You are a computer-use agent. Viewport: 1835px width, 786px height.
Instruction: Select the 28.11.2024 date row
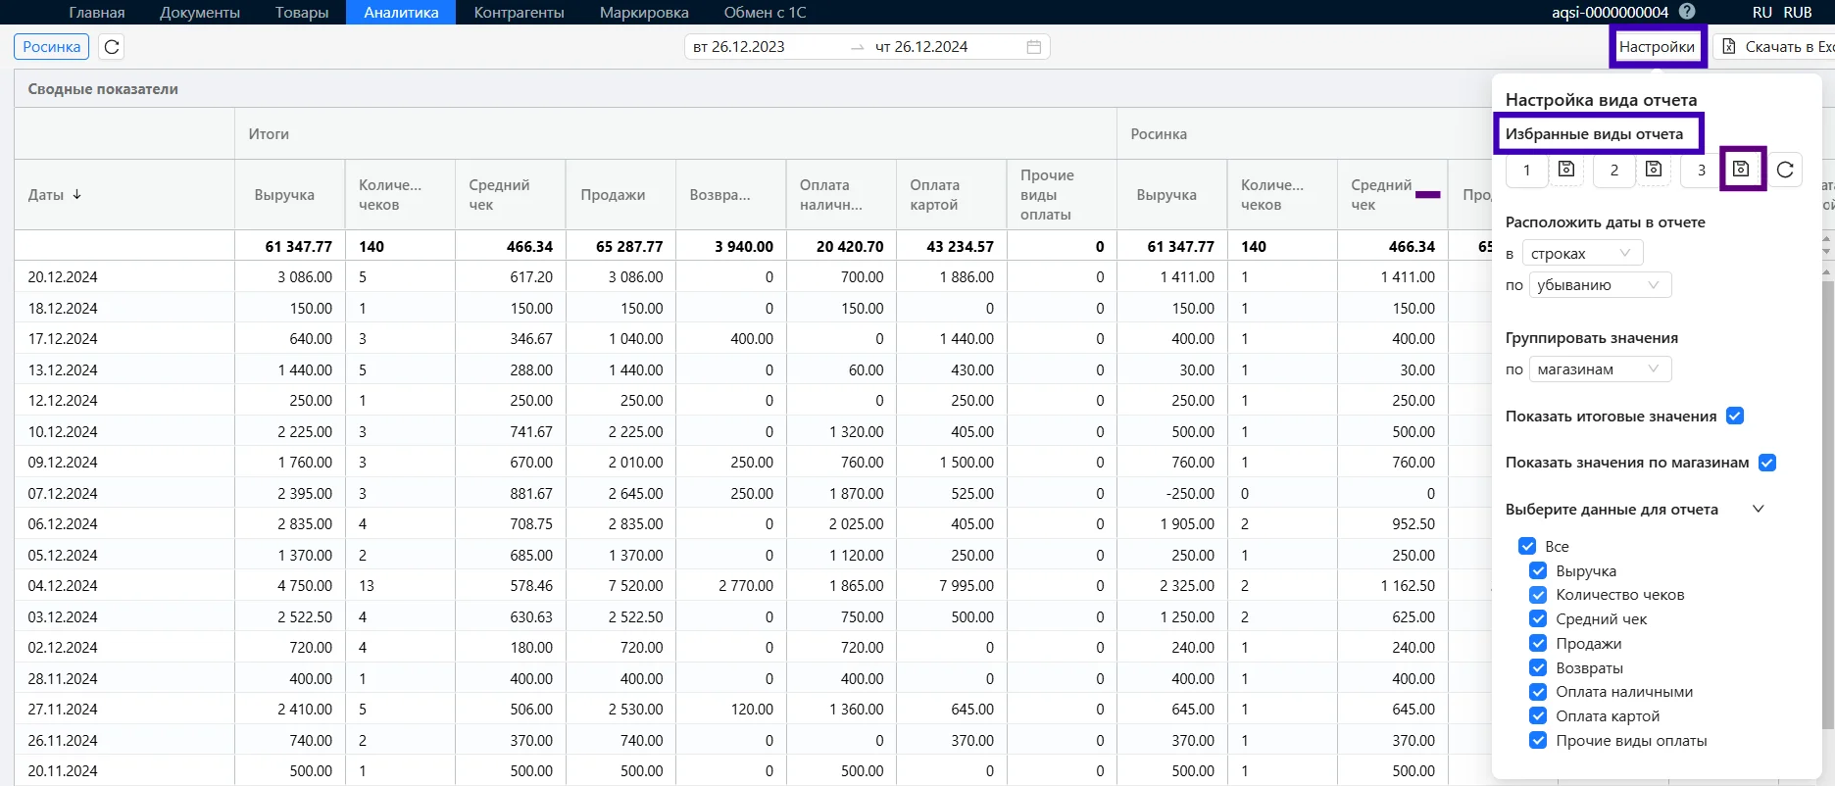[x=63, y=678]
